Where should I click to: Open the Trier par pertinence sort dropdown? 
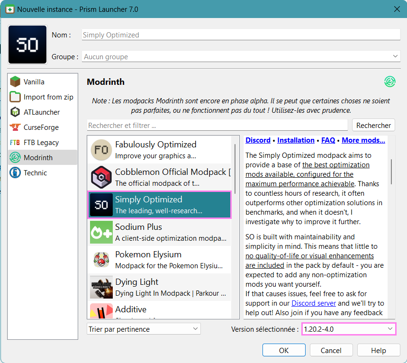click(x=144, y=329)
